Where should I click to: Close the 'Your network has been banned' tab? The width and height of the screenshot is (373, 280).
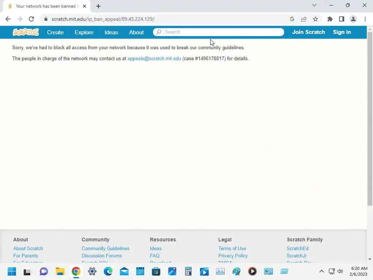tap(85, 6)
